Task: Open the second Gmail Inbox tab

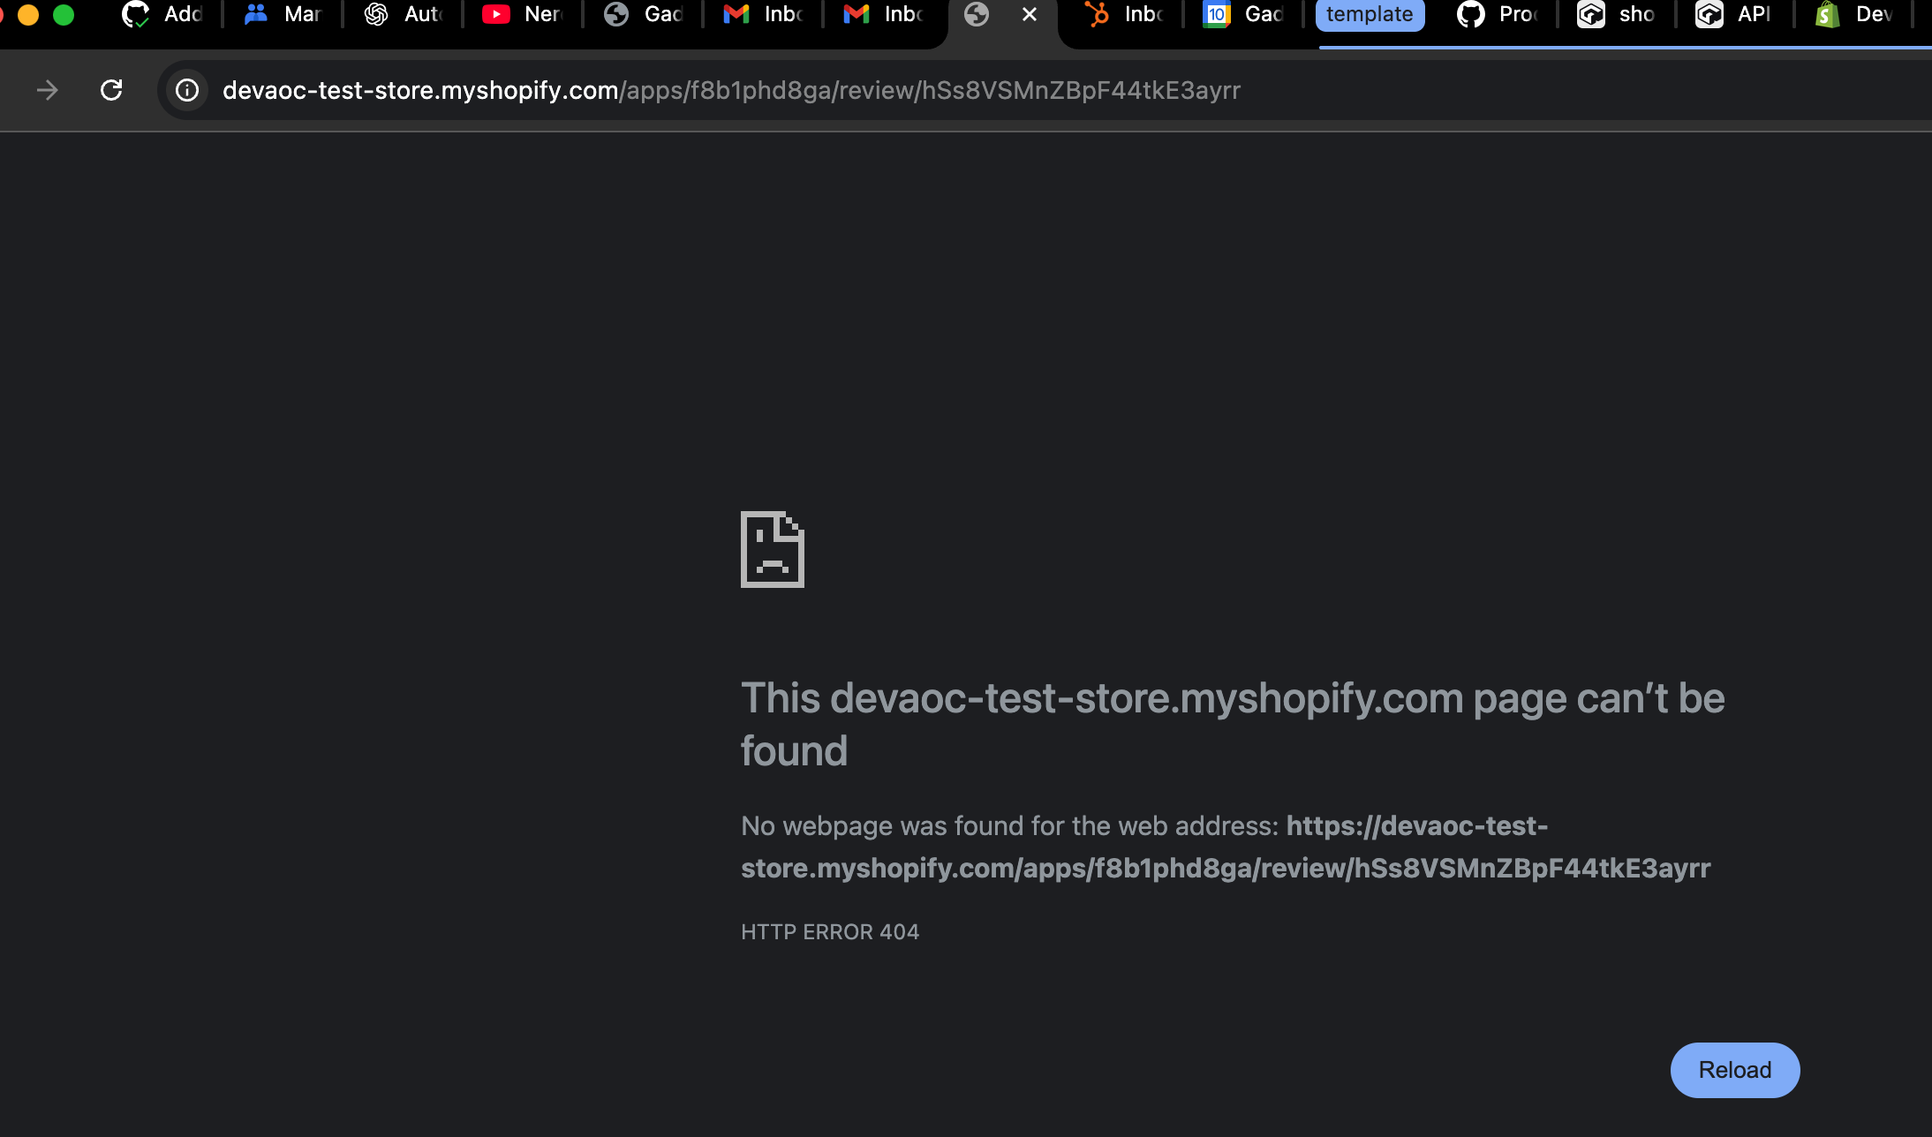Action: 885,14
